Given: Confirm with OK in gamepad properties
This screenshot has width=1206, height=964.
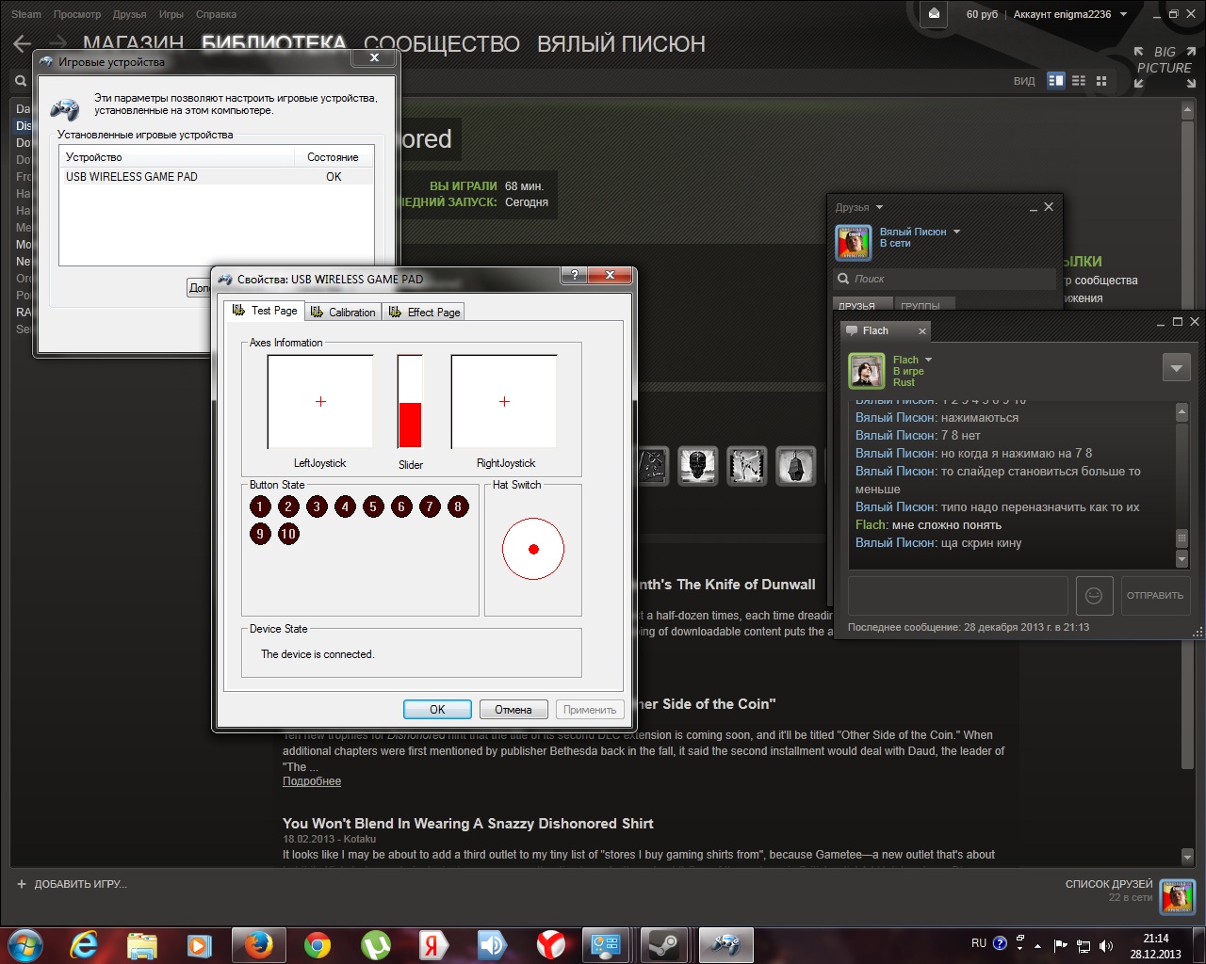Looking at the screenshot, I should click(x=437, y=709).
